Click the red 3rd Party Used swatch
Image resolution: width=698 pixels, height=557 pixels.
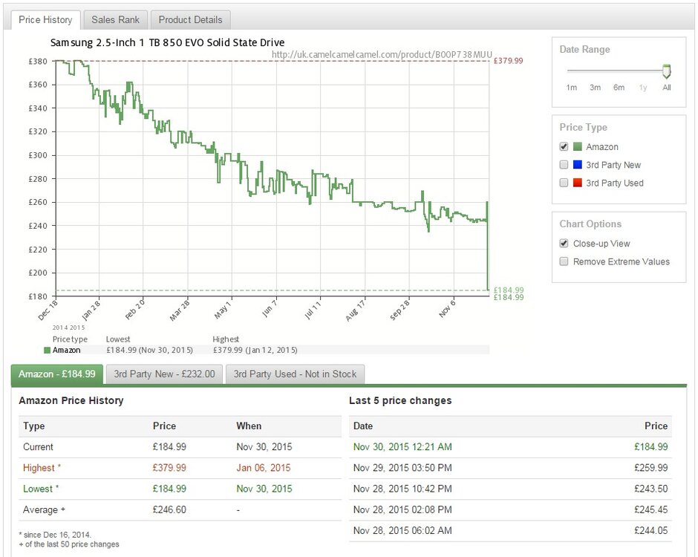click(x=578, y=183)
